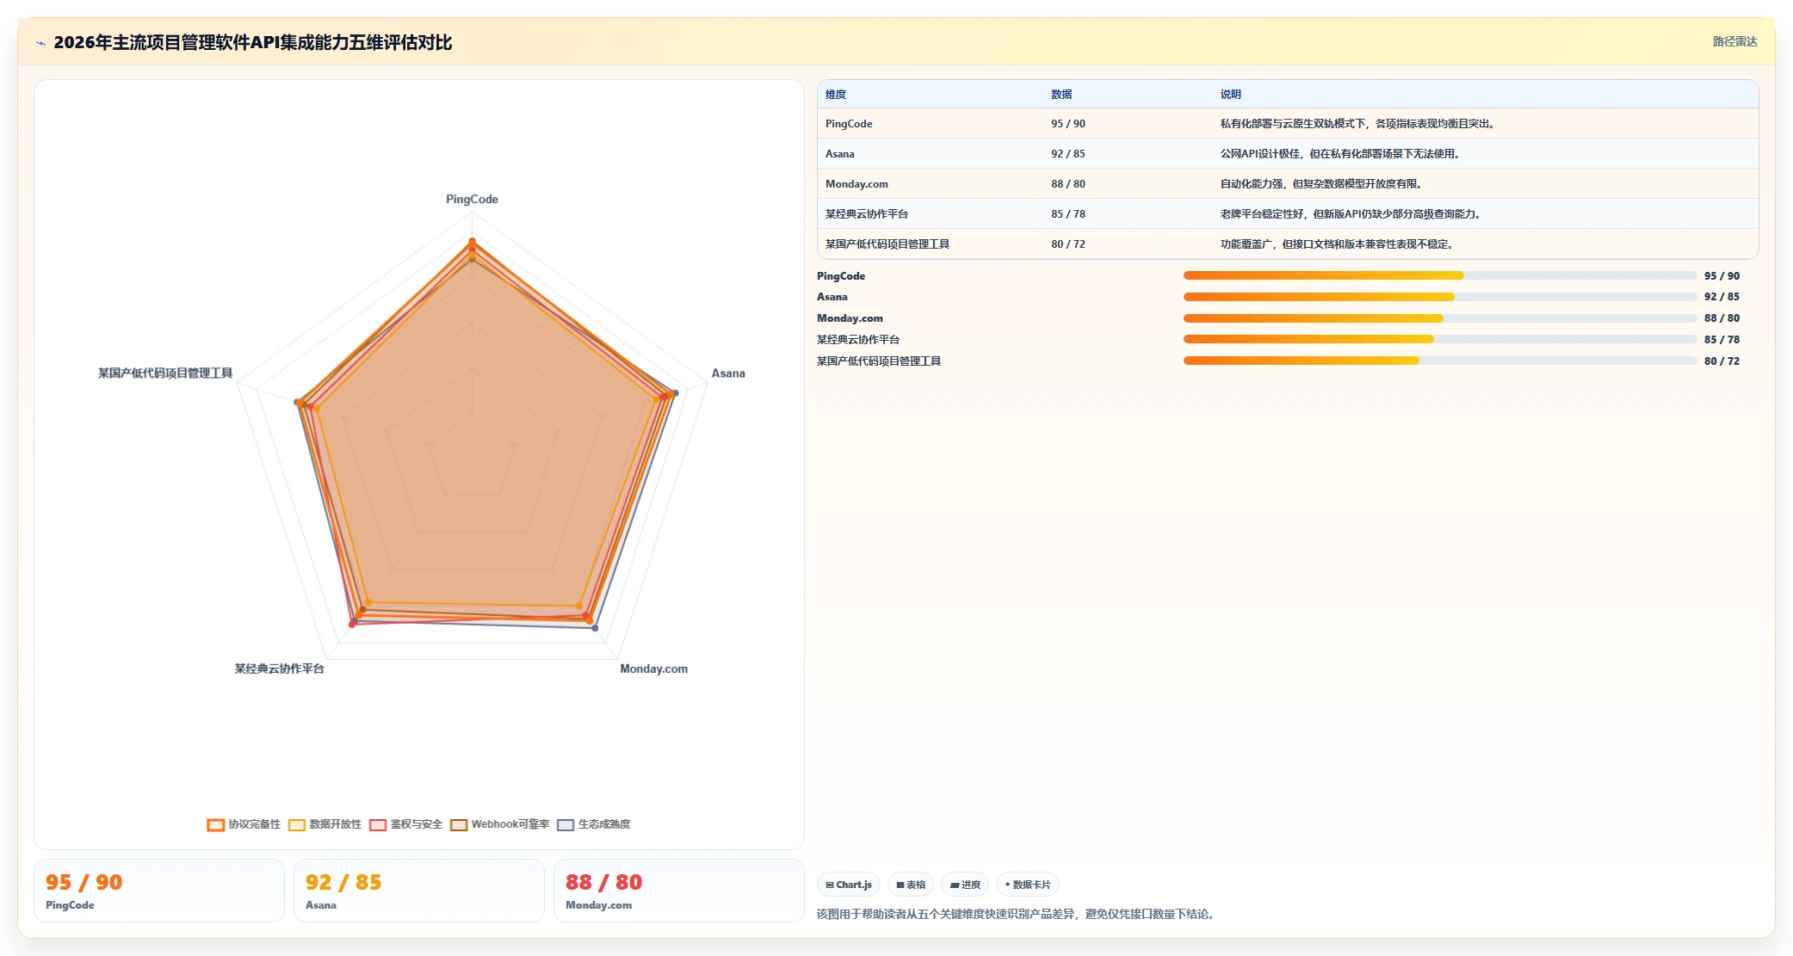Screen dimensions: 1793x956
Task: Click the 85 / 78 table cell
Action: (x=1068, y=214)
